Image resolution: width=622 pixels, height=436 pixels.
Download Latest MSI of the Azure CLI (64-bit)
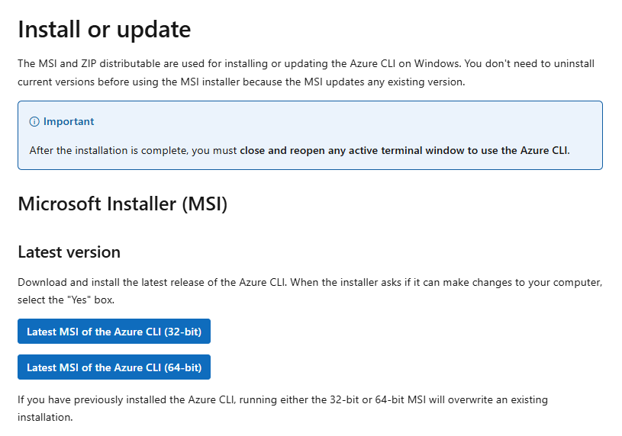pos(114,367)
